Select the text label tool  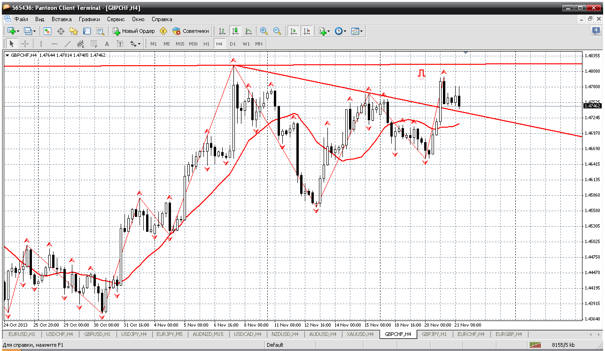(x=120, y=44)
